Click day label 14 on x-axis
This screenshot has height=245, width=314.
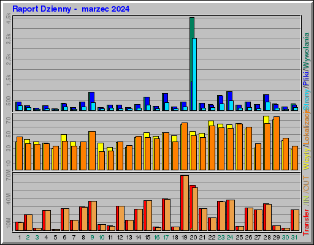tap(138, 238)
